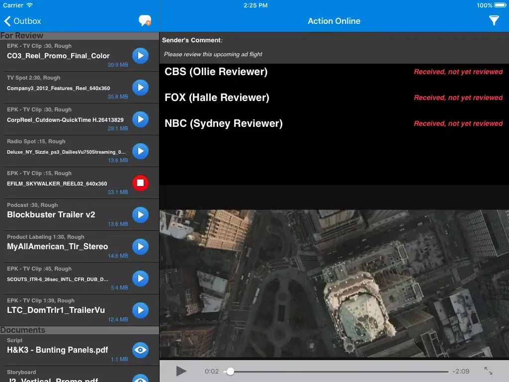Click the video preview frame
This screenshot has height=382, width=509.
click(x=334, y=284)
